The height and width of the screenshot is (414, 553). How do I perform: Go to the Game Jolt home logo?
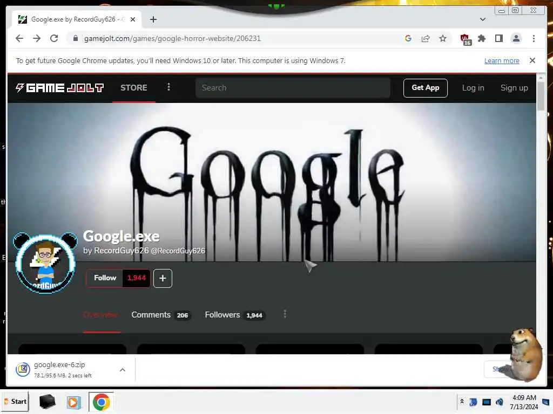point(59,88)
